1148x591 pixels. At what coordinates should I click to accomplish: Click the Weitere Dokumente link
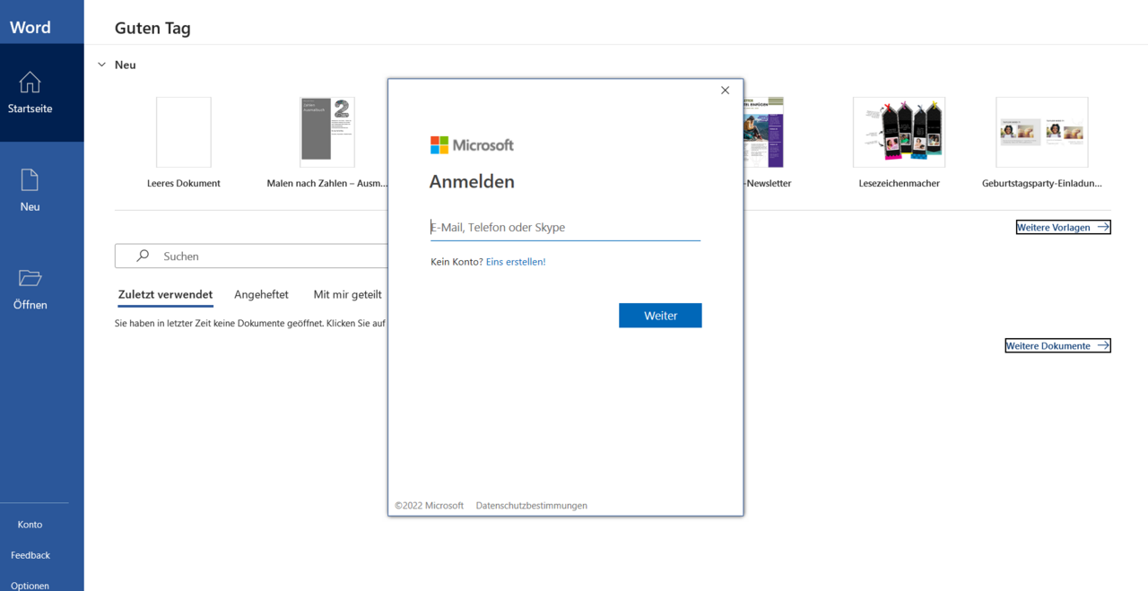[x=1057, y=346]
